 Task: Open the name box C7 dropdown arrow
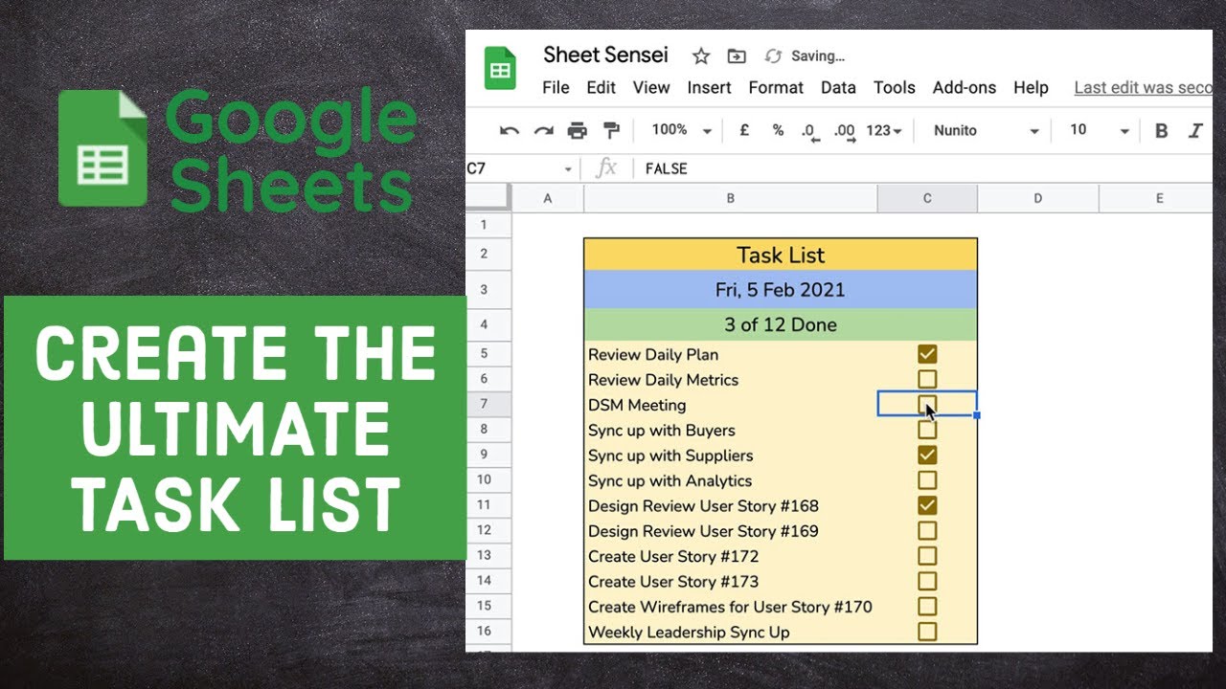point(568,169)
